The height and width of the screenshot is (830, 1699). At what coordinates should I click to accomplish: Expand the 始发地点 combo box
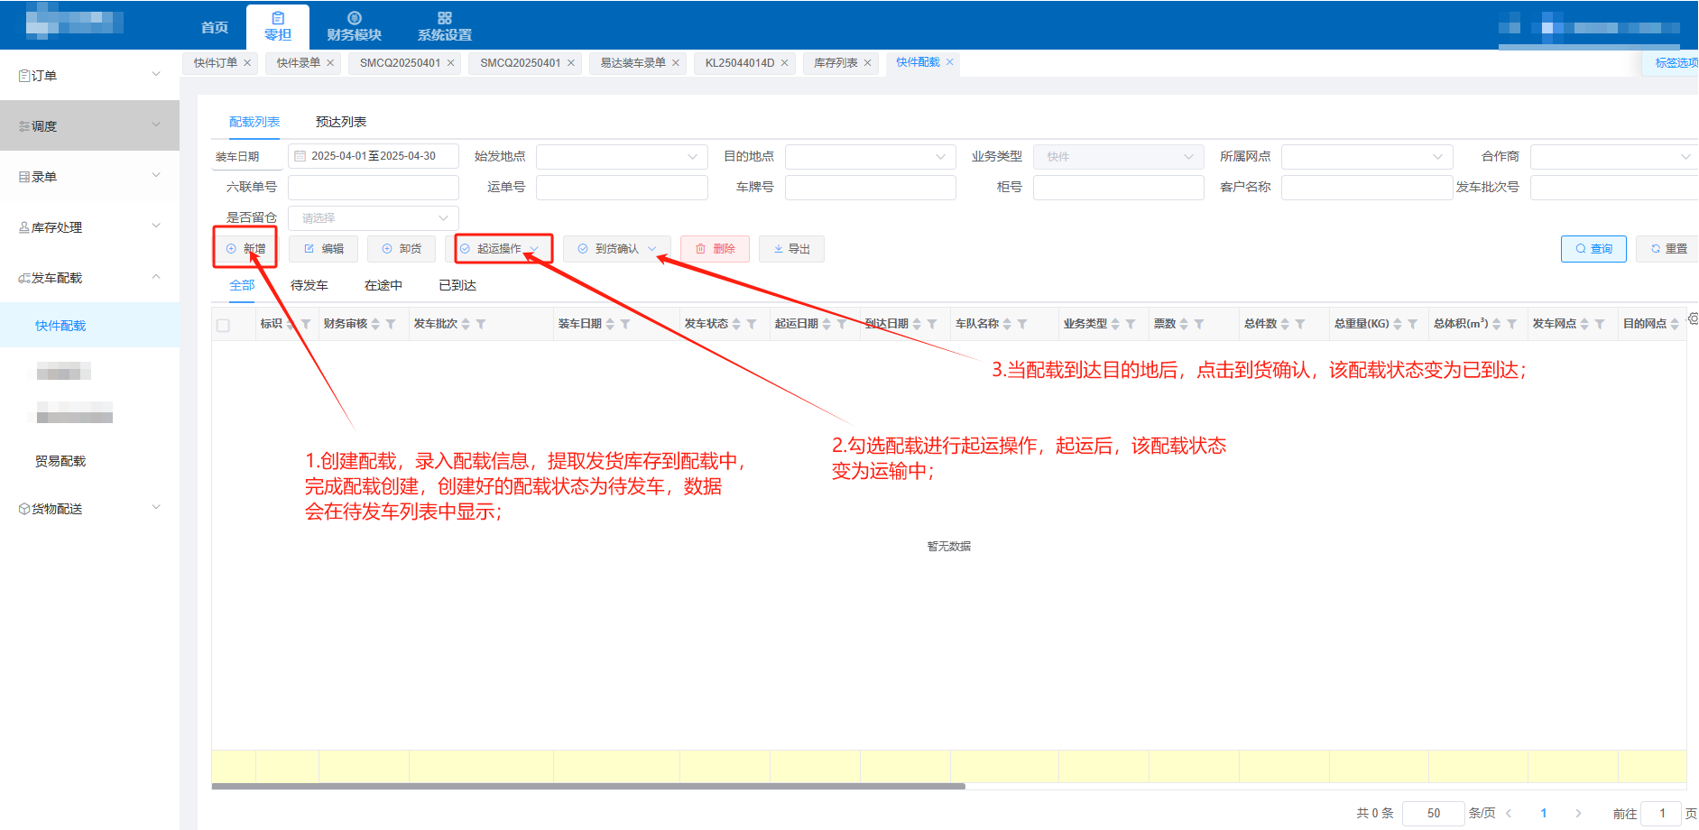(621, 157)
